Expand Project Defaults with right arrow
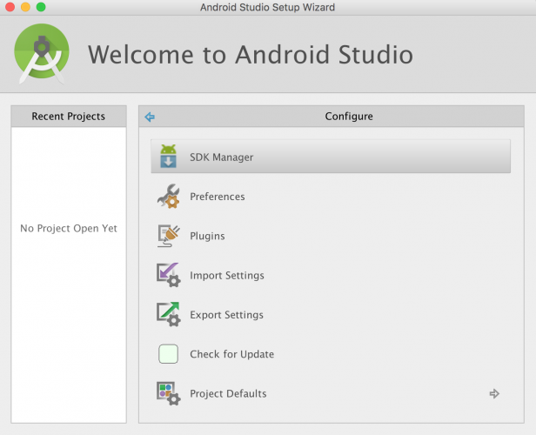This screenshot has width=536, height=435. [494, 393]
